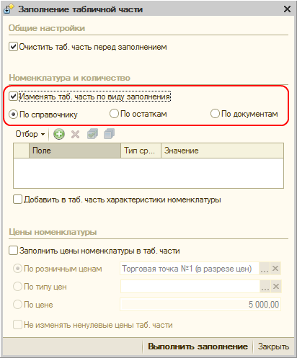Click the По цене 5 000,00 input
Viewport: 297px width, 358px height.
pyautogui.click(x=200, y=305)
